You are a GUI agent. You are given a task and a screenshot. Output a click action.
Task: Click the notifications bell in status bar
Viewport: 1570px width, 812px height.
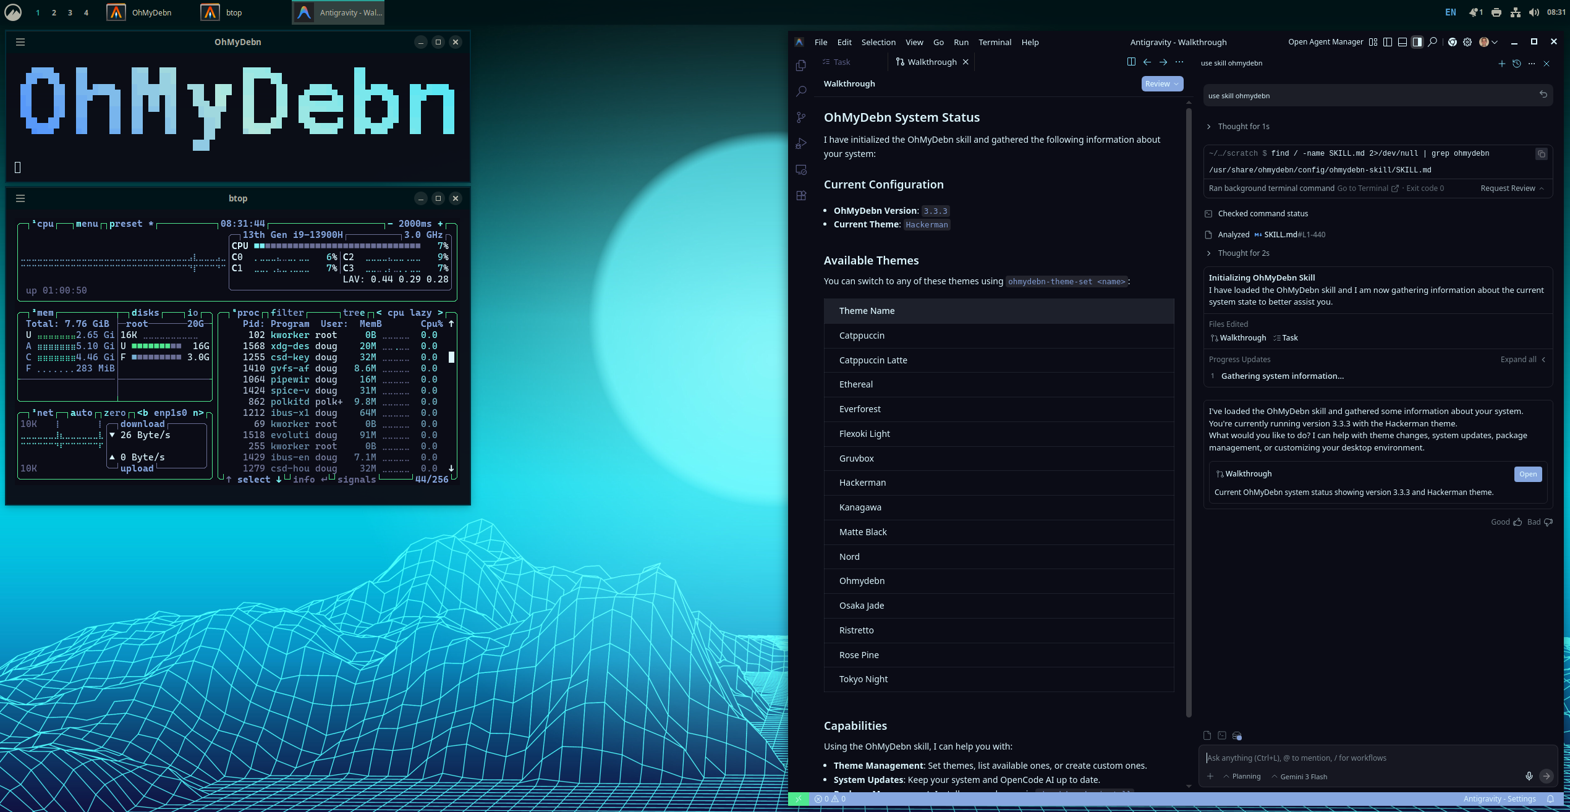coord(1550,799)
